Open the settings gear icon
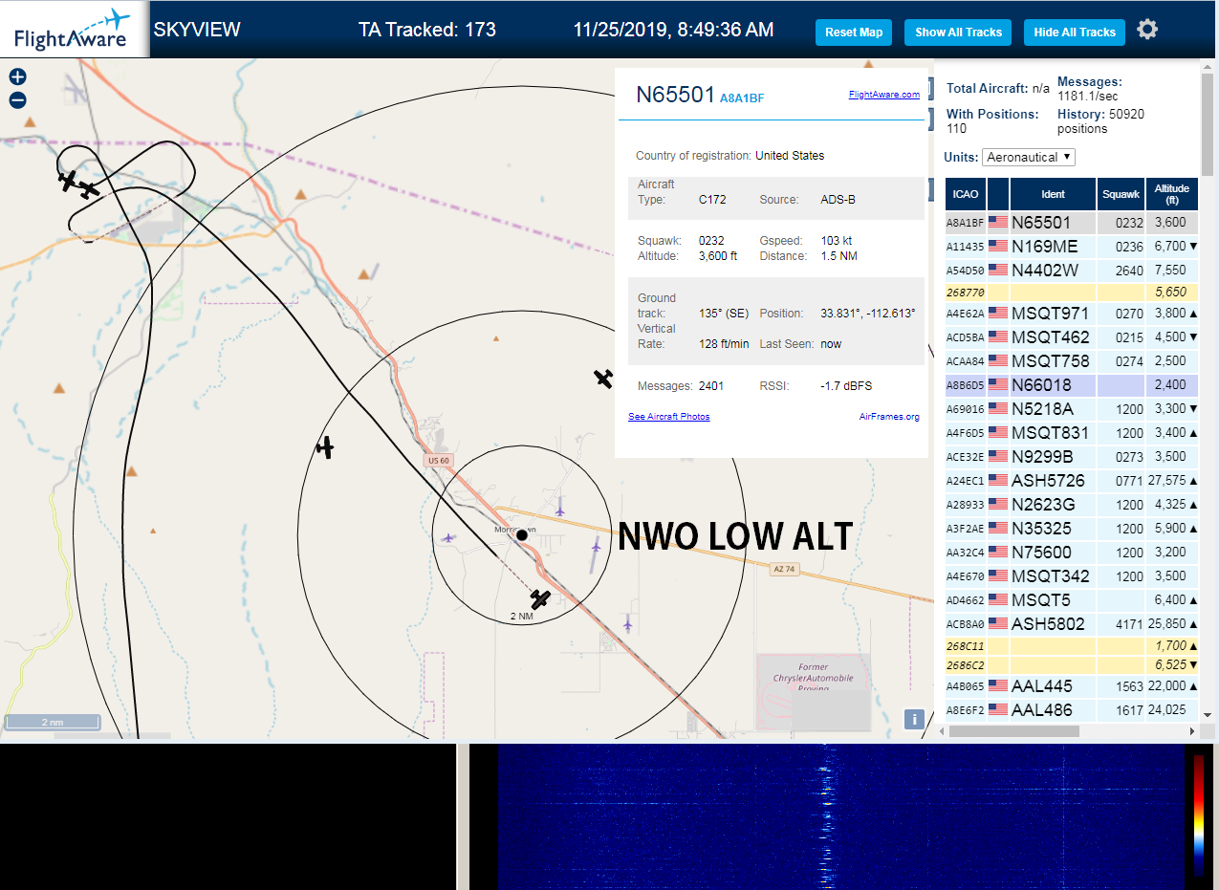The height and width of the screenshot is (890, 1219). click(1147, 30)
